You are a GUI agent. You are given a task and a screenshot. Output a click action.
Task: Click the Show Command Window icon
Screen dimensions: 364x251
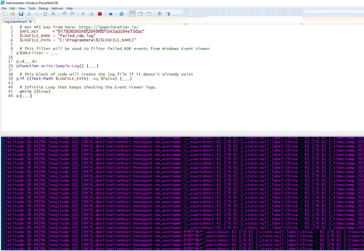(160, 14)
